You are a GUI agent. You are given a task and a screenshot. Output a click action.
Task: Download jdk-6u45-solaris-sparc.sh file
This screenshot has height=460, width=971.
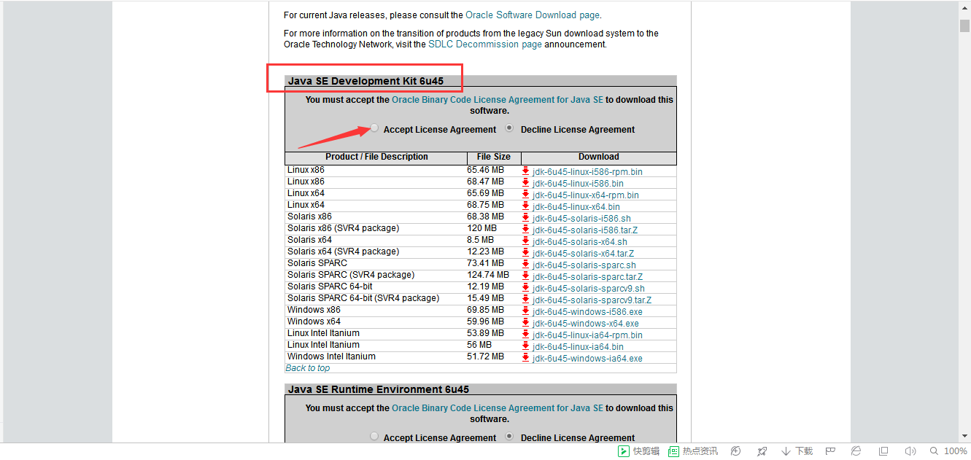click(x=584, y=265)
